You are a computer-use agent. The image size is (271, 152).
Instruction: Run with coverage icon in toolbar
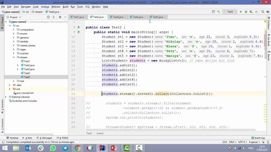click(x=251, y=12)
